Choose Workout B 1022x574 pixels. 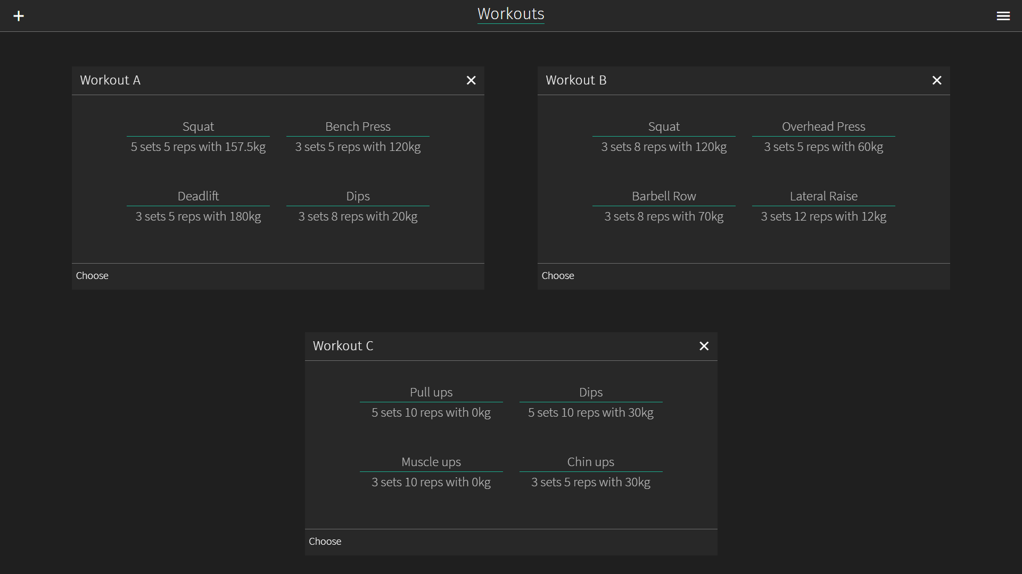(x=558, y=276)
